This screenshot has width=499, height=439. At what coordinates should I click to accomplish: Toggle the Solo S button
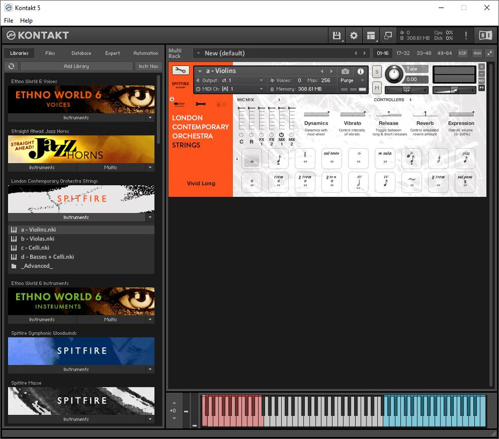coord(377,72)
